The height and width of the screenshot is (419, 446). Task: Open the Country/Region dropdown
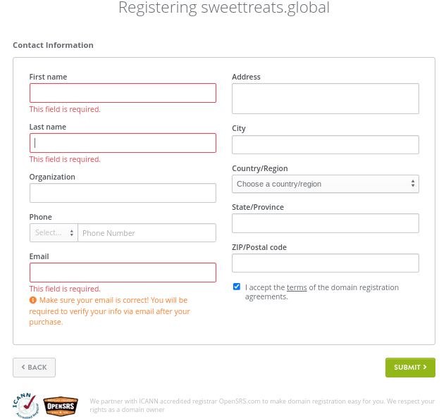coord(325,184)
